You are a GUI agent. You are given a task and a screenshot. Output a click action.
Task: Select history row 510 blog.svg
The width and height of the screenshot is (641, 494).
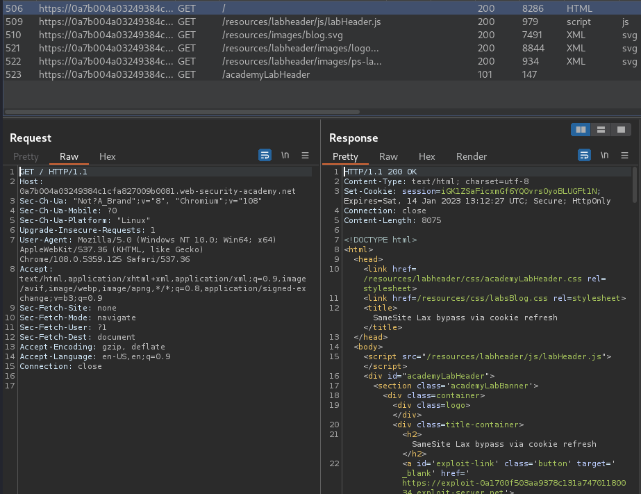coord(322,35)
